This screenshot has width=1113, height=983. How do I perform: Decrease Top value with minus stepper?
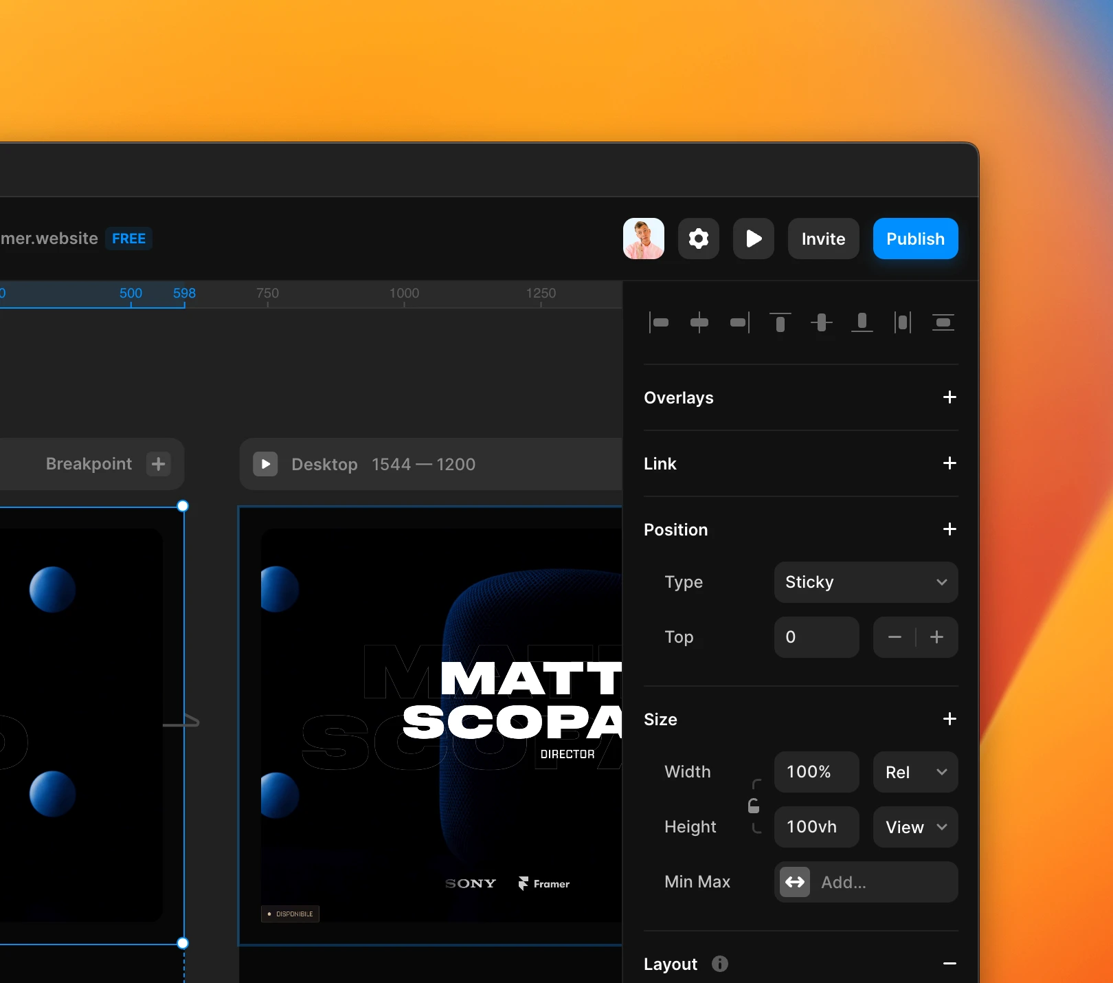pos(895,637)
